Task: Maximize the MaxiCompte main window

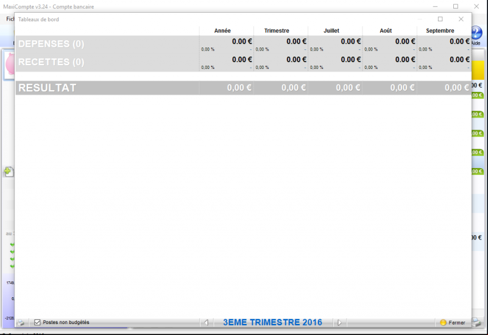Action: [456, 6]
